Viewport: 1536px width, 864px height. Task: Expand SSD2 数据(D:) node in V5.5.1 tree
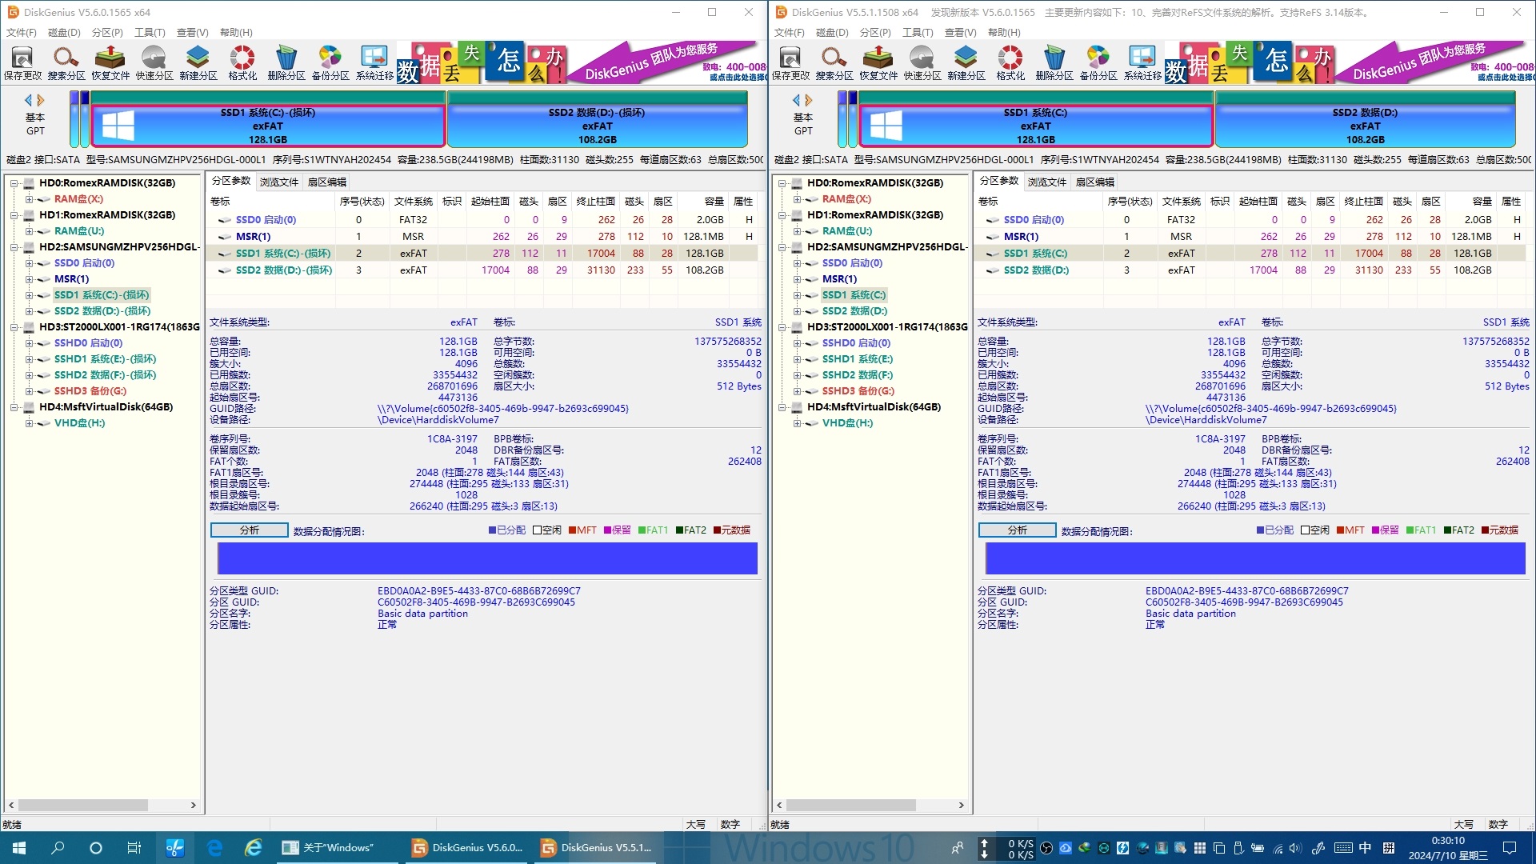798,311
